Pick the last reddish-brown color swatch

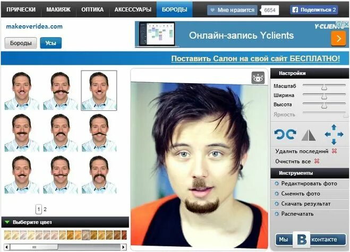[124, 235]
